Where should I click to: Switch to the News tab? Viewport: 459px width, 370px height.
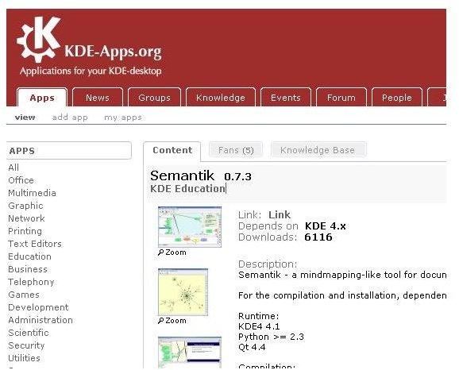[x=98, y=98]
